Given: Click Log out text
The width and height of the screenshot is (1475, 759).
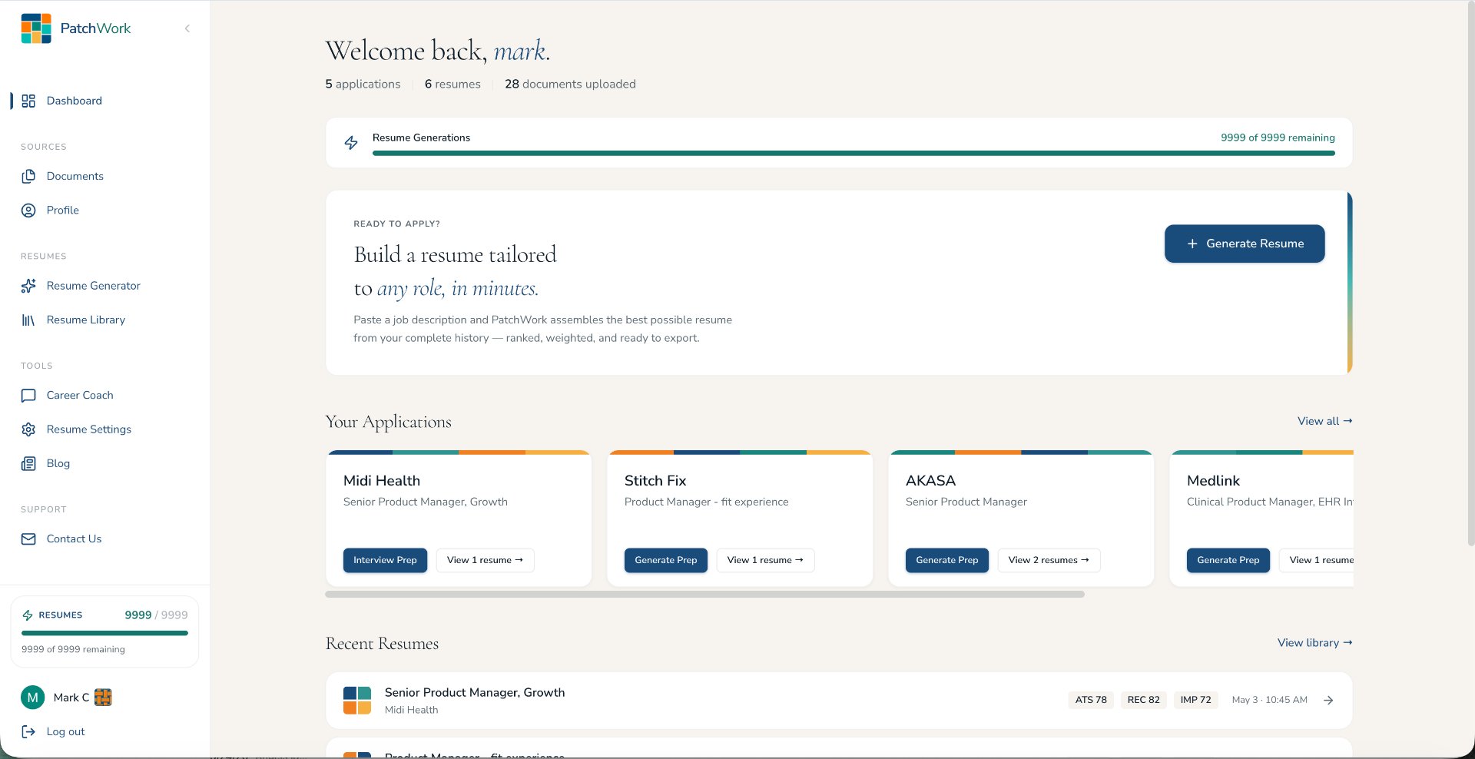Looking at the screenshot, I should coord(65,732).
